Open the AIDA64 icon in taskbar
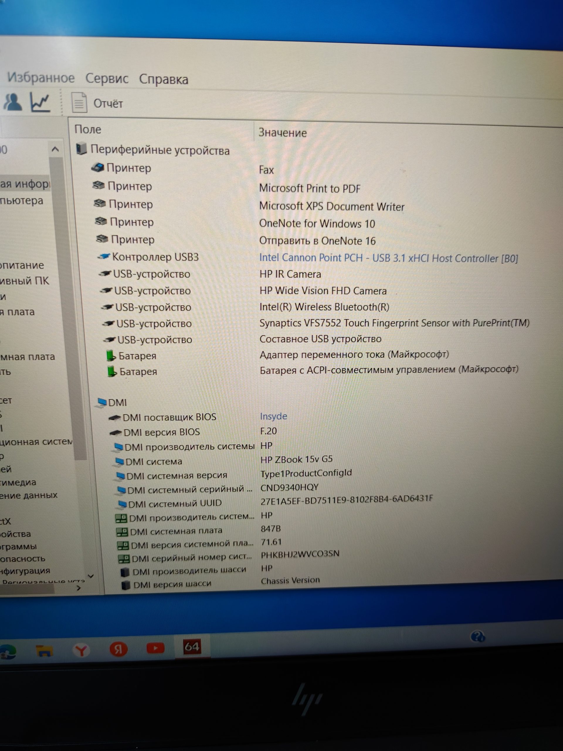Screen dimensions: 563x751 tap(192, 647)
